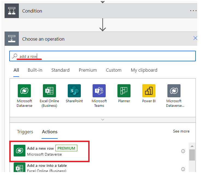This screenshot has width=201, height=175.
Task: Click the PREMIUM badge on Add a new row
Action: (x=66, y=148)
